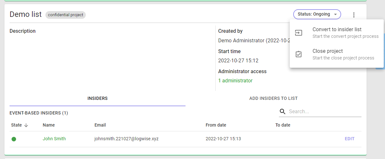The image size is (385, 159).
Task: Click the Convert to insider list arrow icon
Action: (x=299, y=33)
